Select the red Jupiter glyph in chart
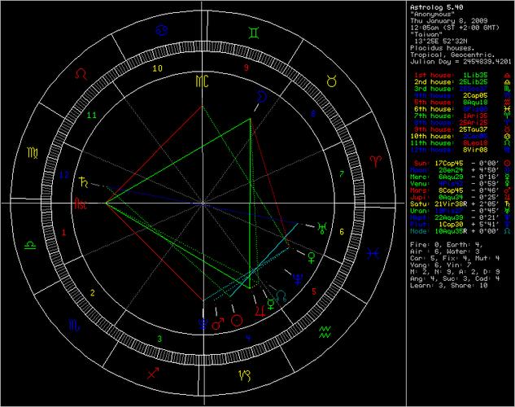This screenshot has width=515, height=407. tap(260, 310)
